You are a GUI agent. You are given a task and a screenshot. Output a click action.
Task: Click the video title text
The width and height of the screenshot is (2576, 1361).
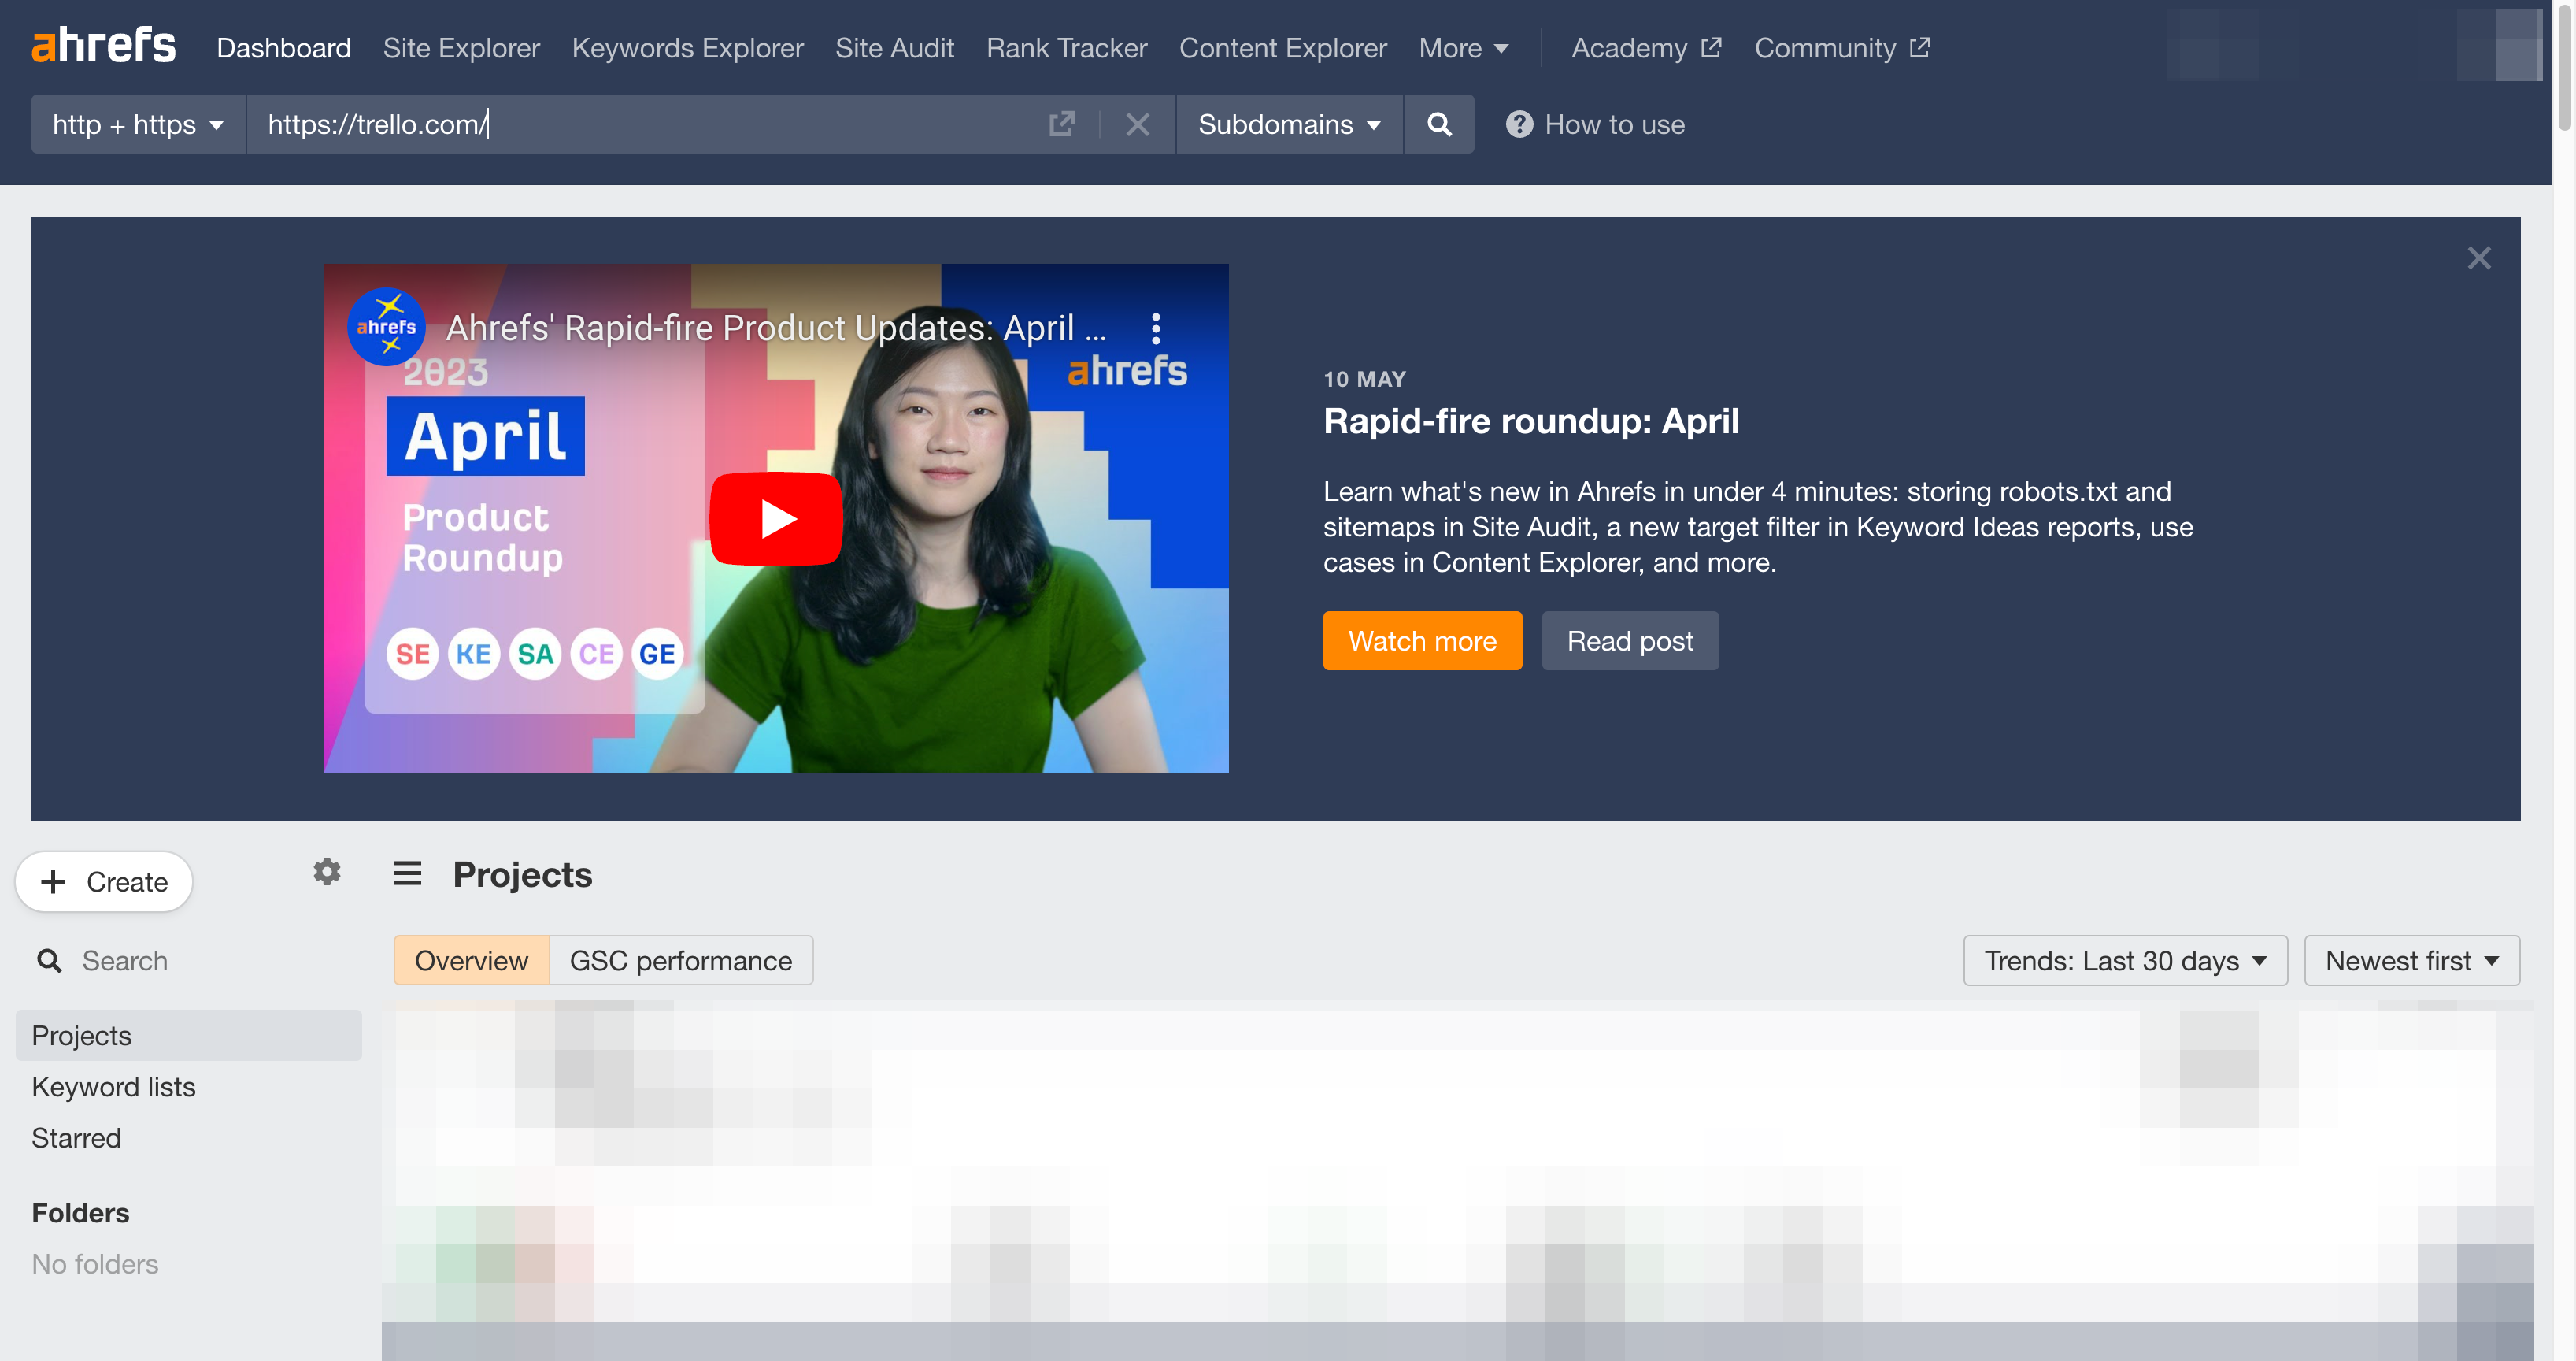[776, 328]
